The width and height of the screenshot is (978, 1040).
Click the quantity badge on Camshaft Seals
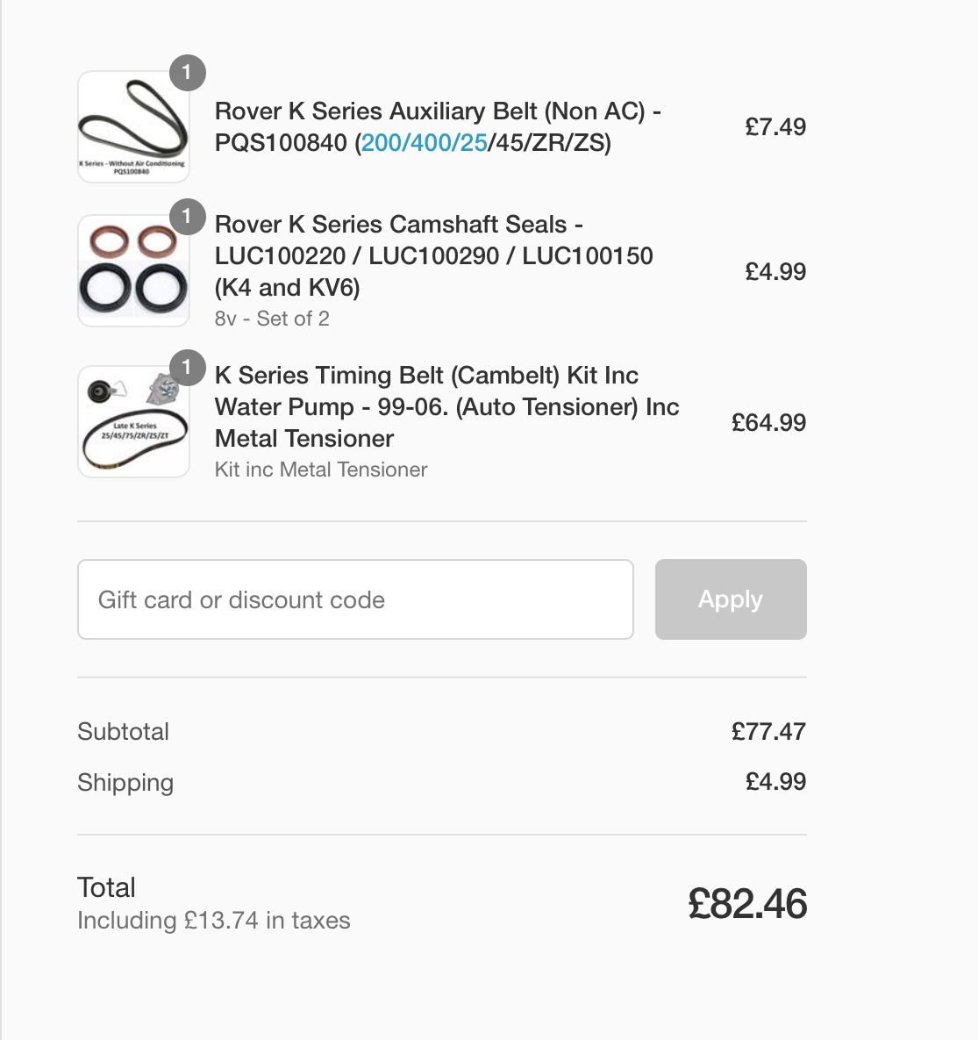click(x=187, y=216)
